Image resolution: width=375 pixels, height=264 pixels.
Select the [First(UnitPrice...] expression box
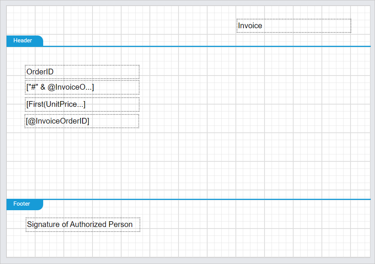(x=82, y=104)
